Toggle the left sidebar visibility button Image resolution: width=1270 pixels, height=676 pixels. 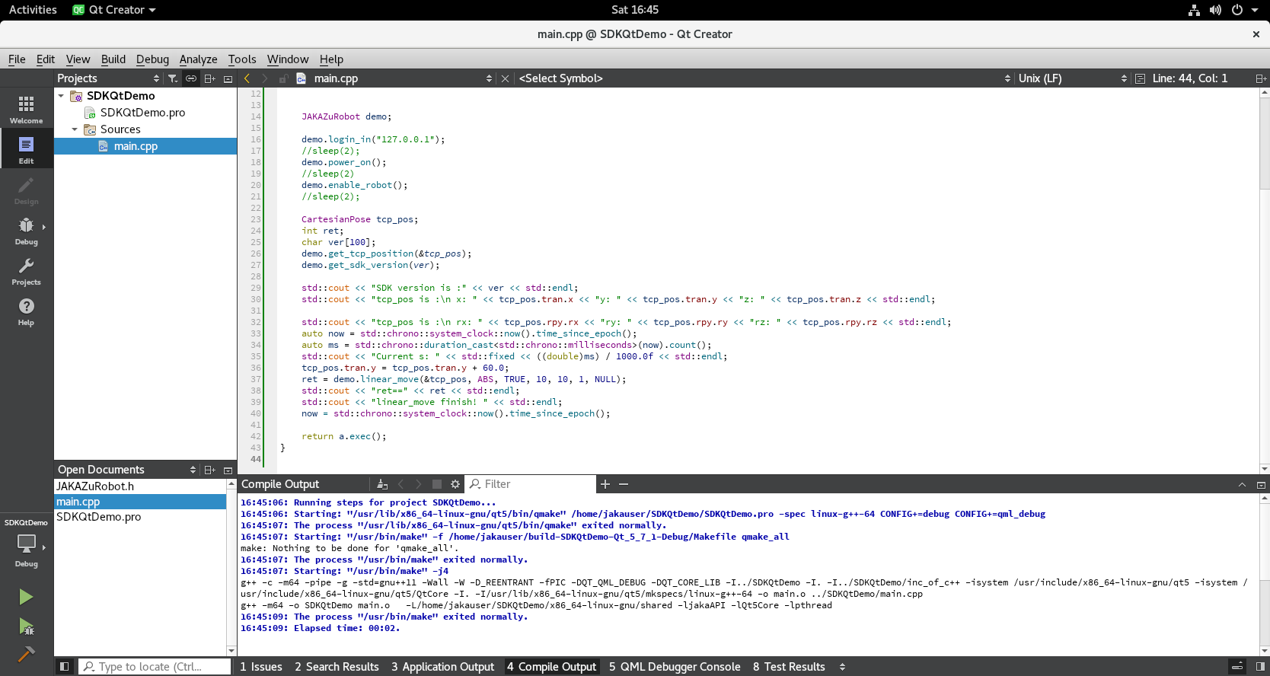(x=65, y=667)
